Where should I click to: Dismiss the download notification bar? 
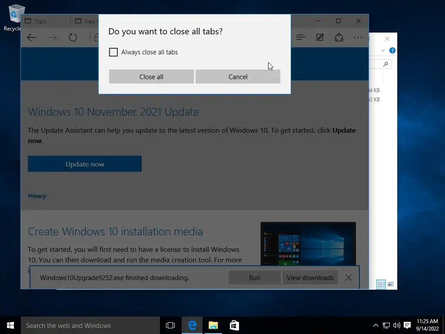click(349, 277)
